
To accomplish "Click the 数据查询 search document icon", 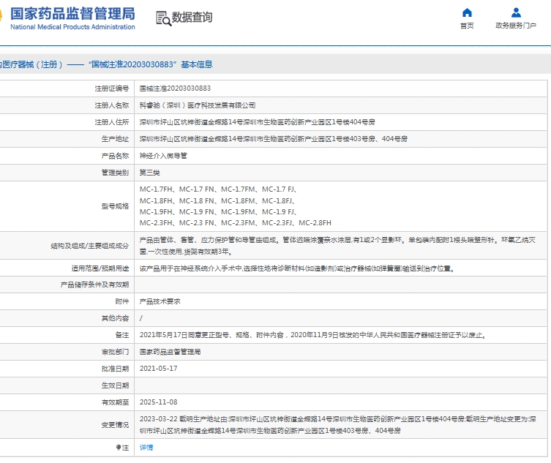I will (163, 18).
